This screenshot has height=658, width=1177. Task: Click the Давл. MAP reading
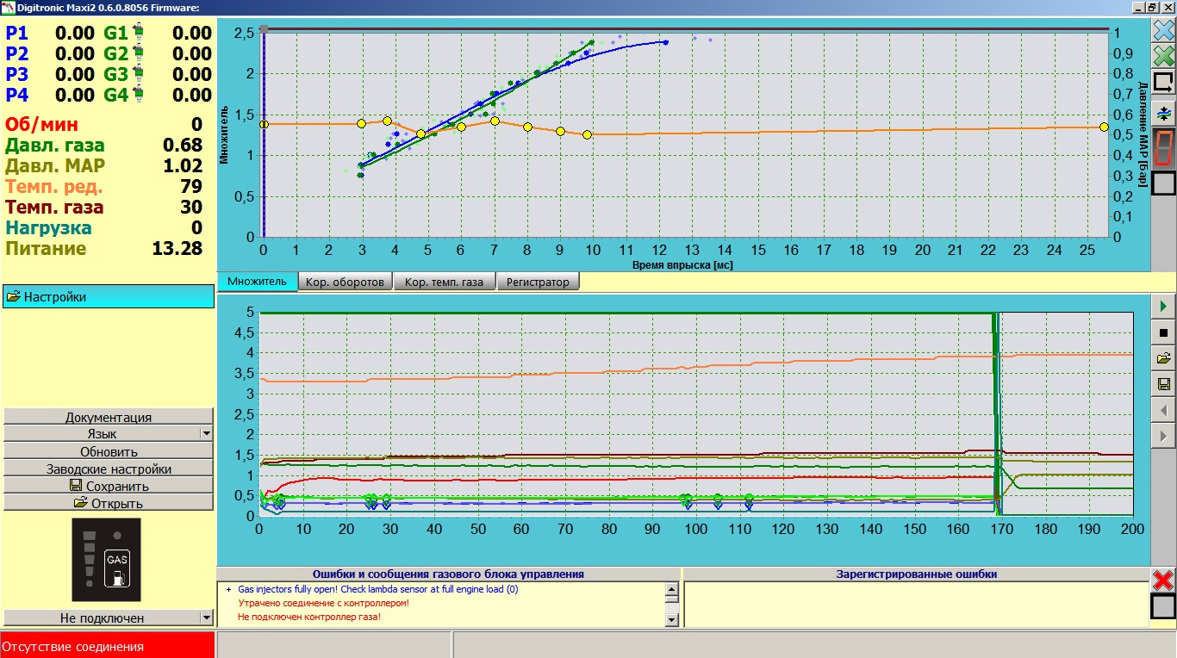(x=104, y=166)
